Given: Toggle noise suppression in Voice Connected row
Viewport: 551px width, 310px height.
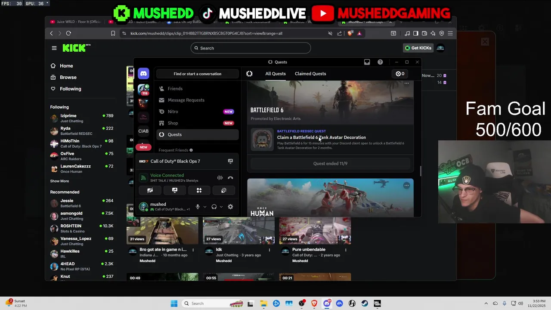Looking at the screenshot, I should click(220, 178).
